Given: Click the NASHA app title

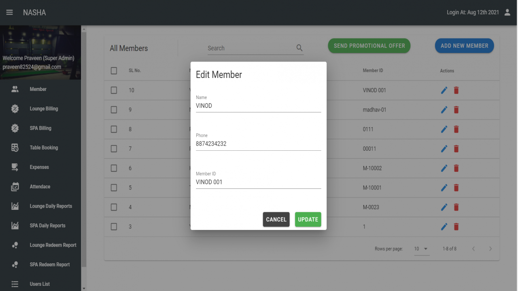Looking at the screenshot, I should pos(34,13).
